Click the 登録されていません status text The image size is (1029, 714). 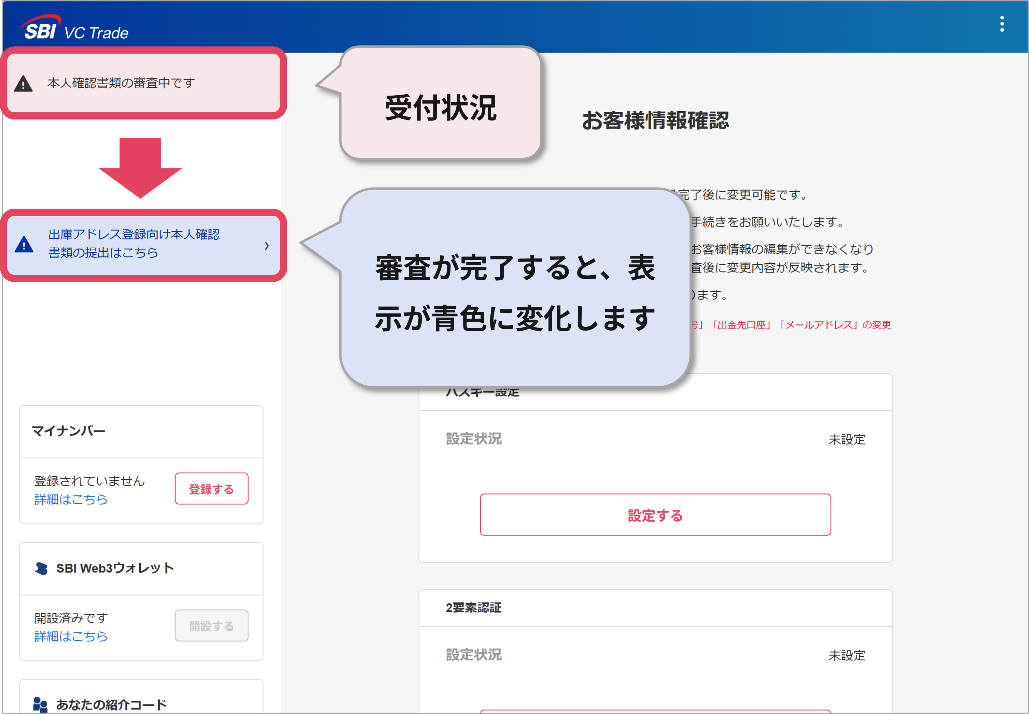click(89, 481)
